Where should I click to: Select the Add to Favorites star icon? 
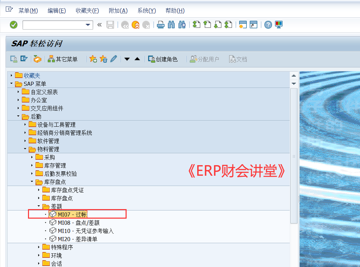[x=93, y=59]
